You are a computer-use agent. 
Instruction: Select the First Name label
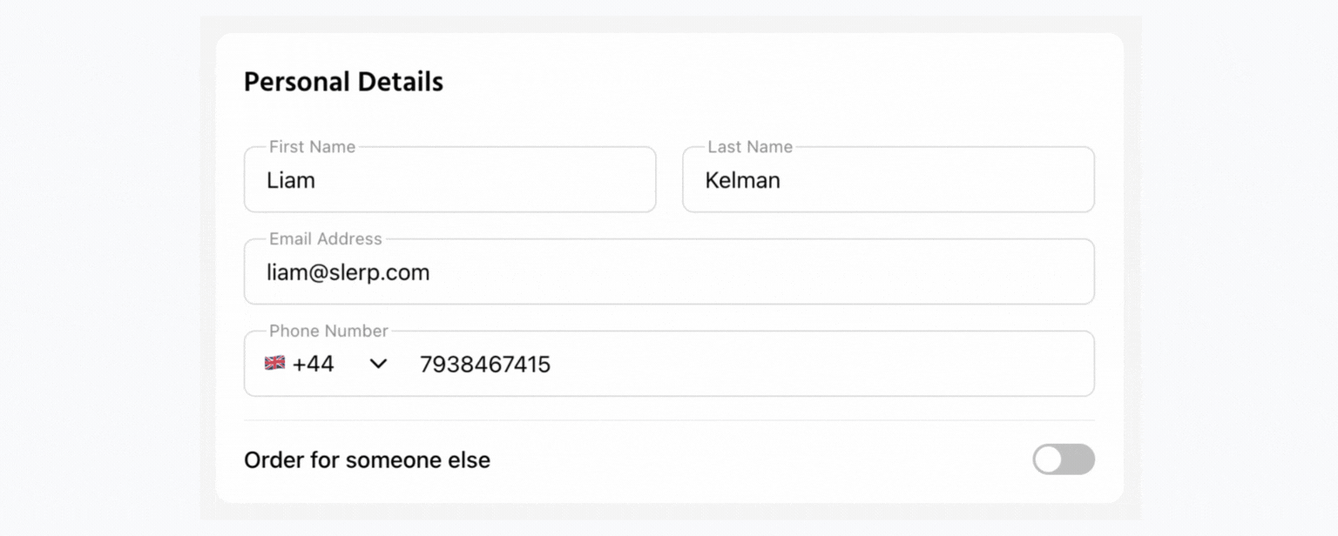click(x=312, y=146)
